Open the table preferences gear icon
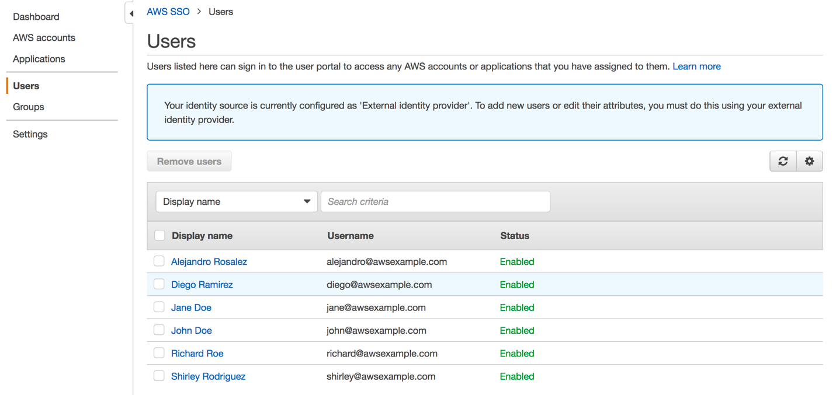This screenshot has height=395, width=836. 809,161
